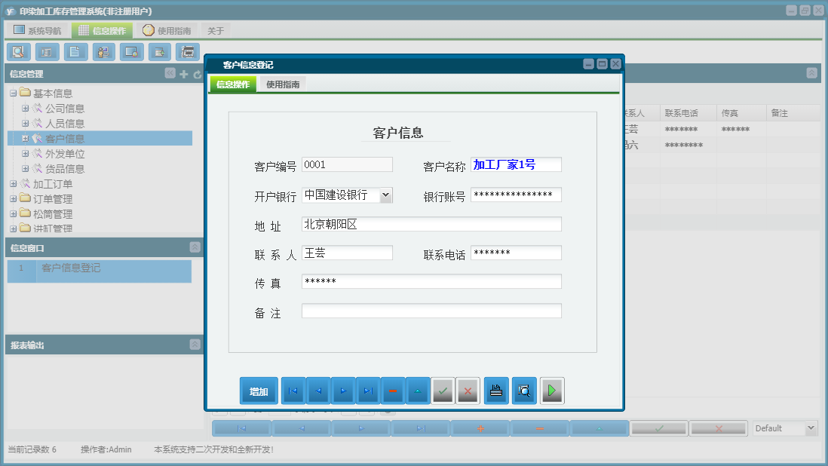Click the 增加 button to add a record
Viewport: 828px width, 466px height.
coord(259,391)
